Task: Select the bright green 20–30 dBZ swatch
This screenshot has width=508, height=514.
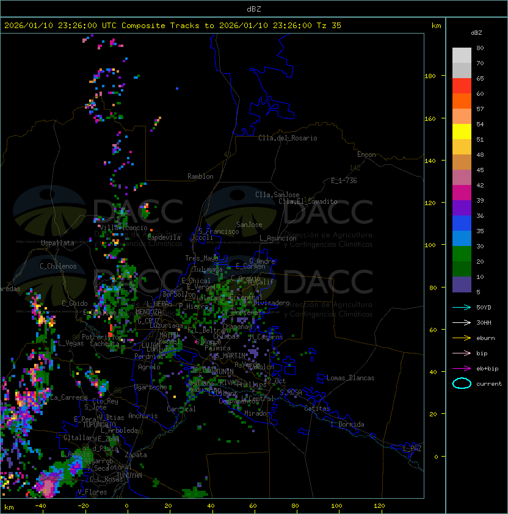Action: click(462, 254)
